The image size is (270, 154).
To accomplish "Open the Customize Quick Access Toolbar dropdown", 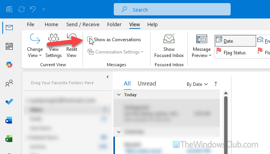I will pos(44,9).
